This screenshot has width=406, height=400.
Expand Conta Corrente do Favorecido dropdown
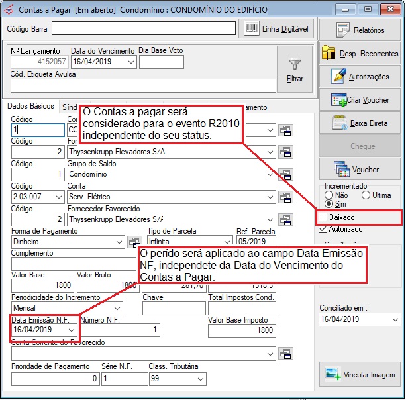pyautogui.click(x=270, y=354)
